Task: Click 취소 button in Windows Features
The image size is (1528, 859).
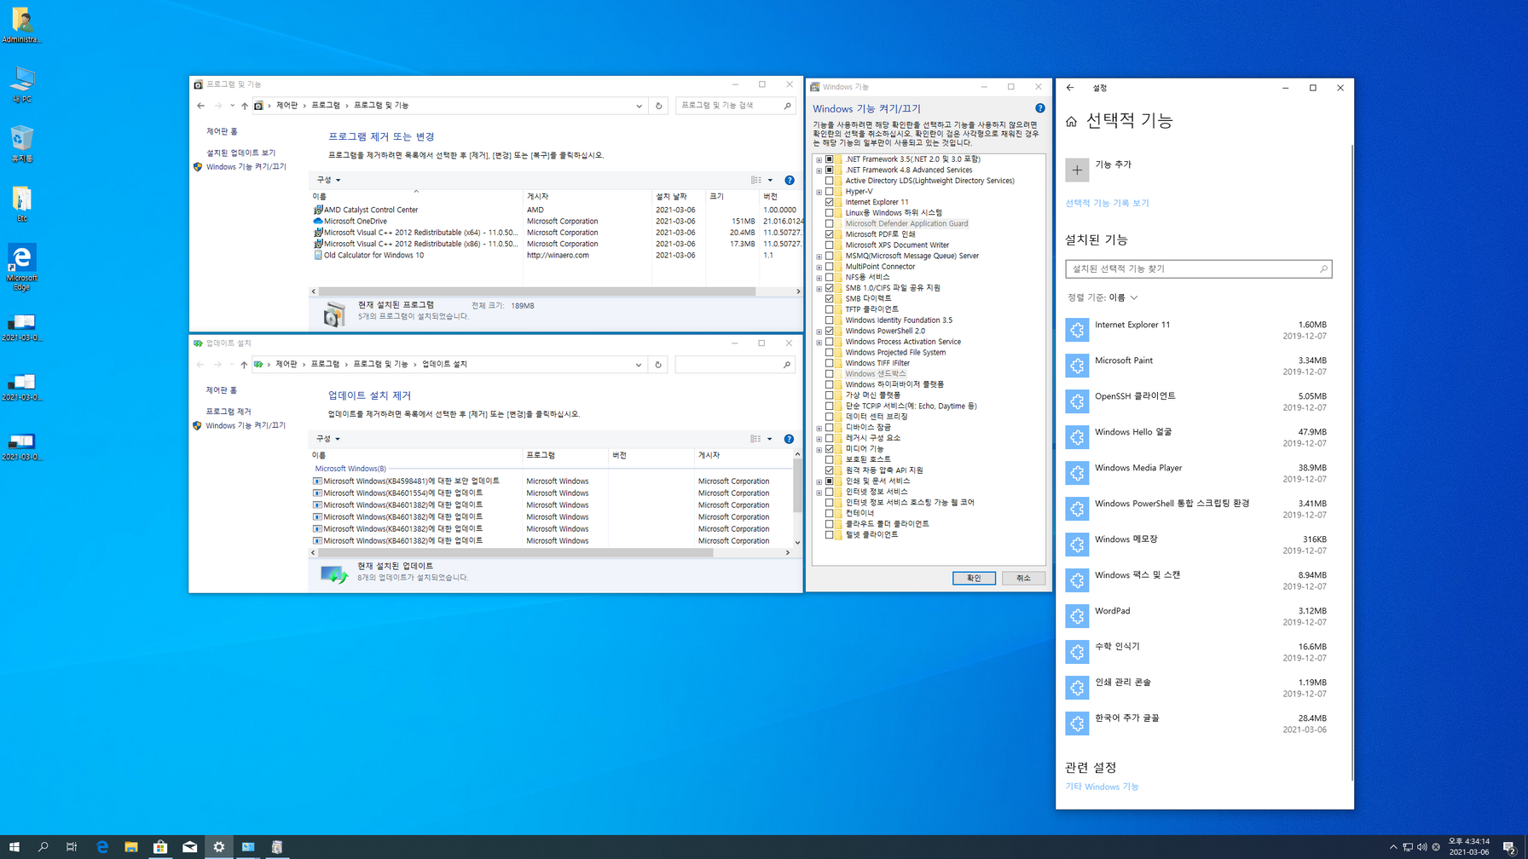Action: click(x=1023, y=578)
